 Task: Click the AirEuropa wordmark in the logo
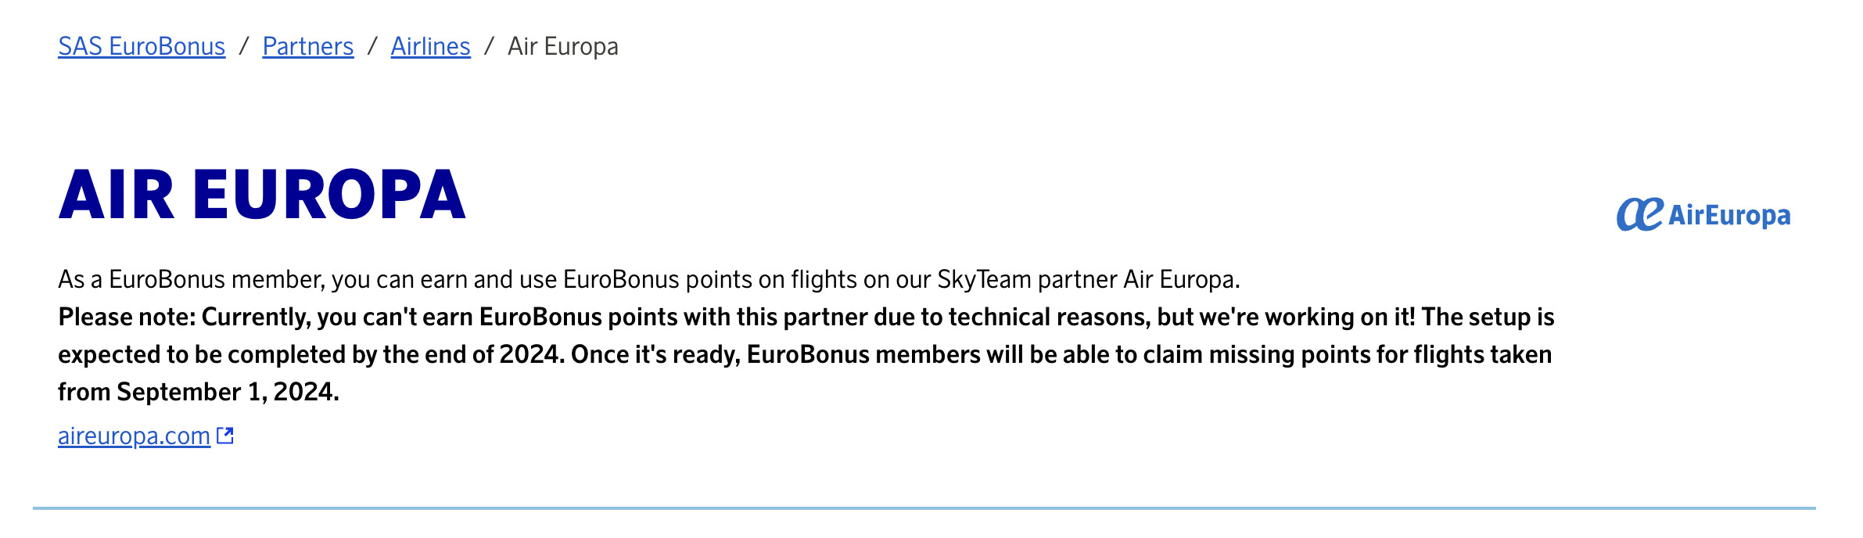[x=1729, y=216]
